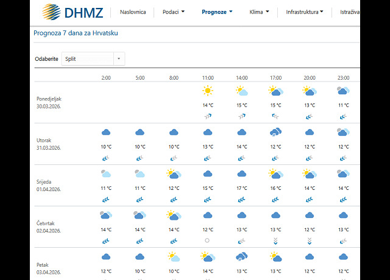The height and width of the screenshot is (280, 390).
Task: Click the Prognoza 7 dana za Hrvatsku heading
Action: tap(76, 33)
